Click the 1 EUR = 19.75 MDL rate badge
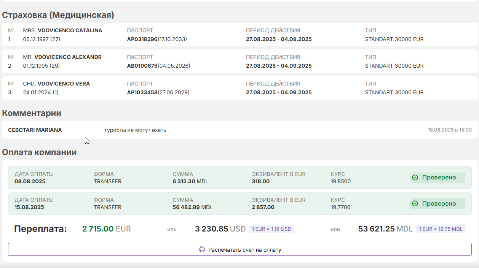The image size is (479, 268). coord(441,229)
